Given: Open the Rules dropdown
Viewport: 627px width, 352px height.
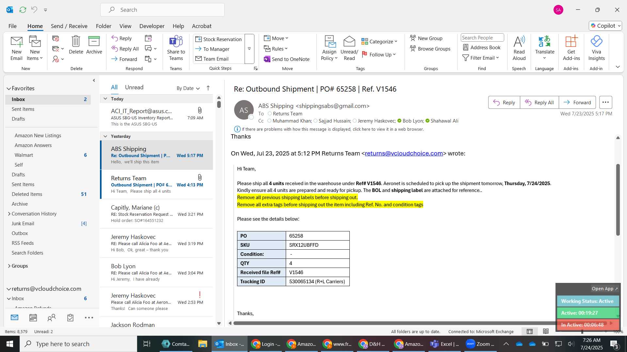Looking at the screenshot, I should (276, 49).
